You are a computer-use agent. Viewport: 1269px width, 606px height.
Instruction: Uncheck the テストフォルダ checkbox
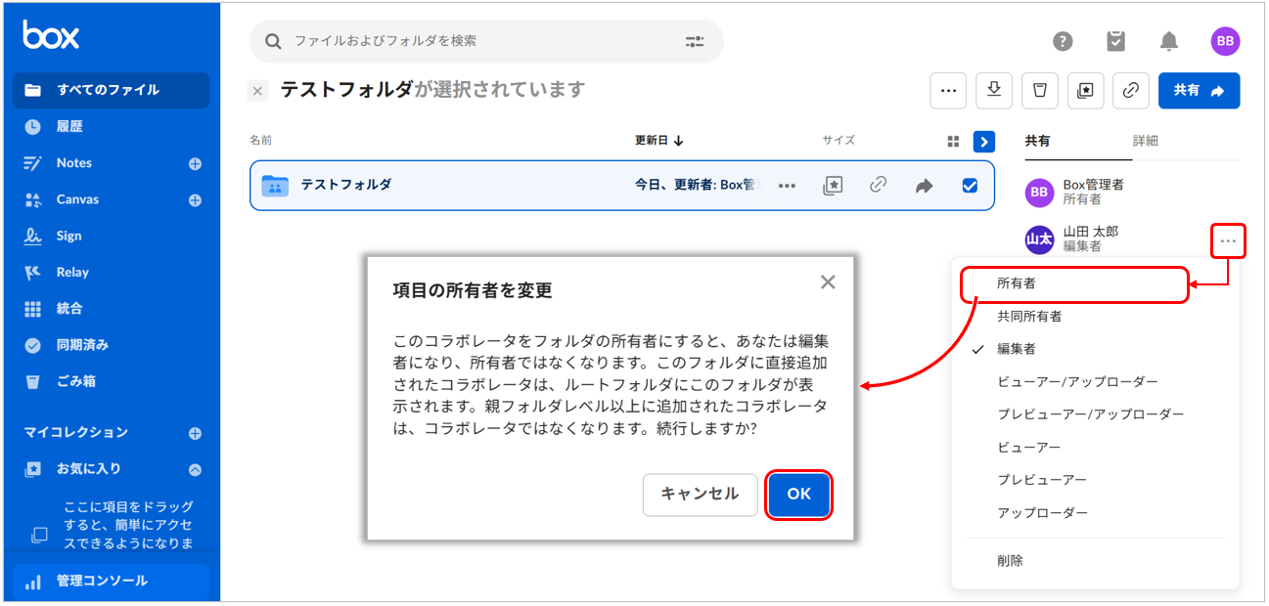tap(970, 186)
